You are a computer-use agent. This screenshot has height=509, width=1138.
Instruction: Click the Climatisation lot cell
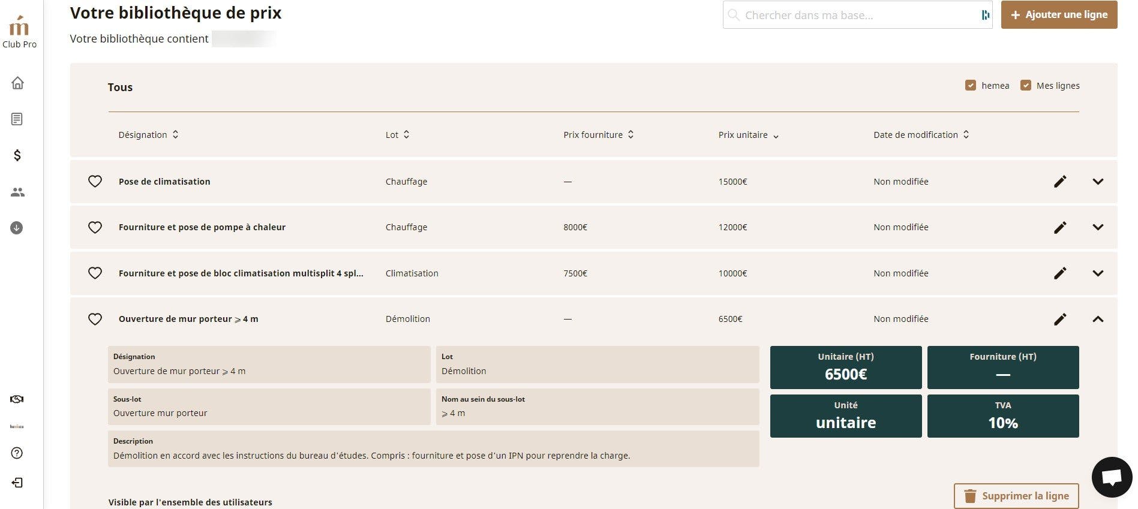[412, 273]
